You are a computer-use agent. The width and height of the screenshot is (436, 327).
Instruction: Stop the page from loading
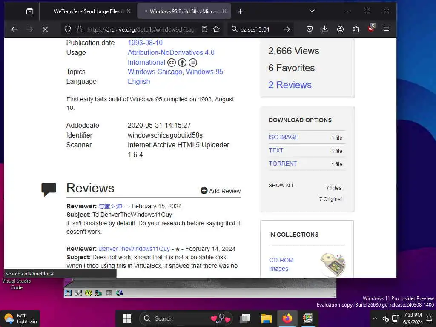tap(45, 29)
